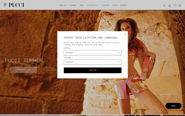Image resolution: width=185 pixels, height=116 pixels.
Task: Close the location and language dialog
Action: pos(125,34)
